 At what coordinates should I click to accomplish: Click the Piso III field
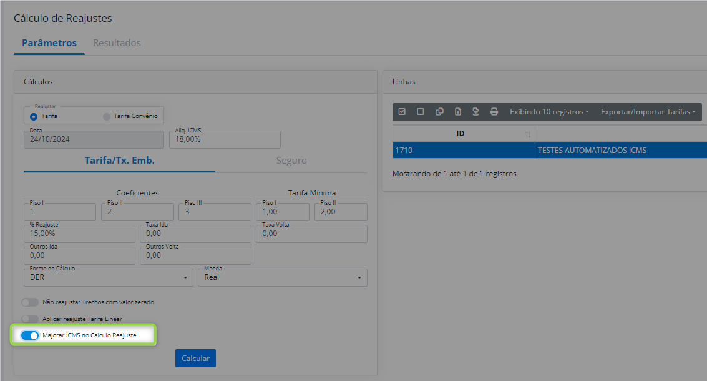tap(215, 212)
